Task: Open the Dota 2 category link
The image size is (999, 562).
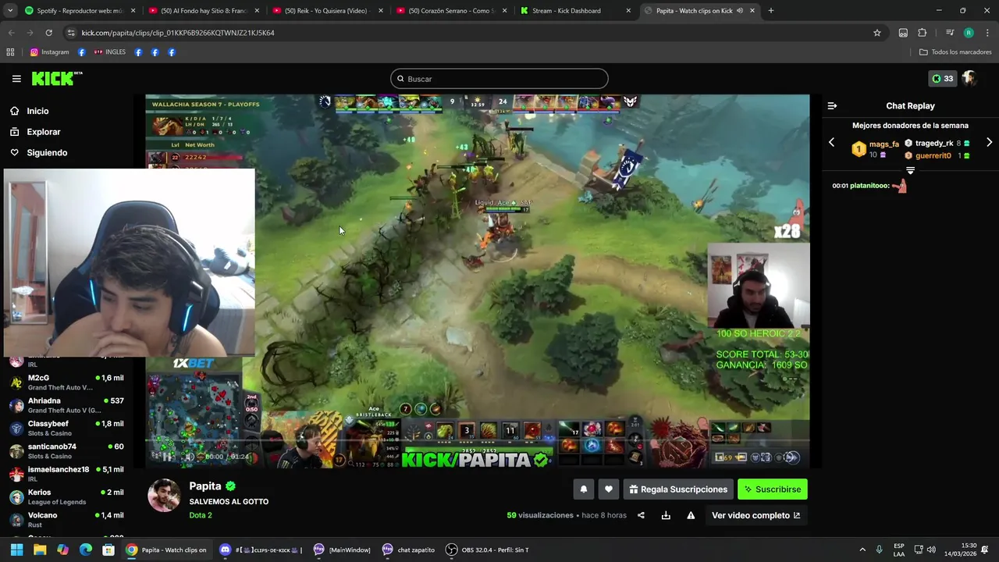Action: click(201, 515)
